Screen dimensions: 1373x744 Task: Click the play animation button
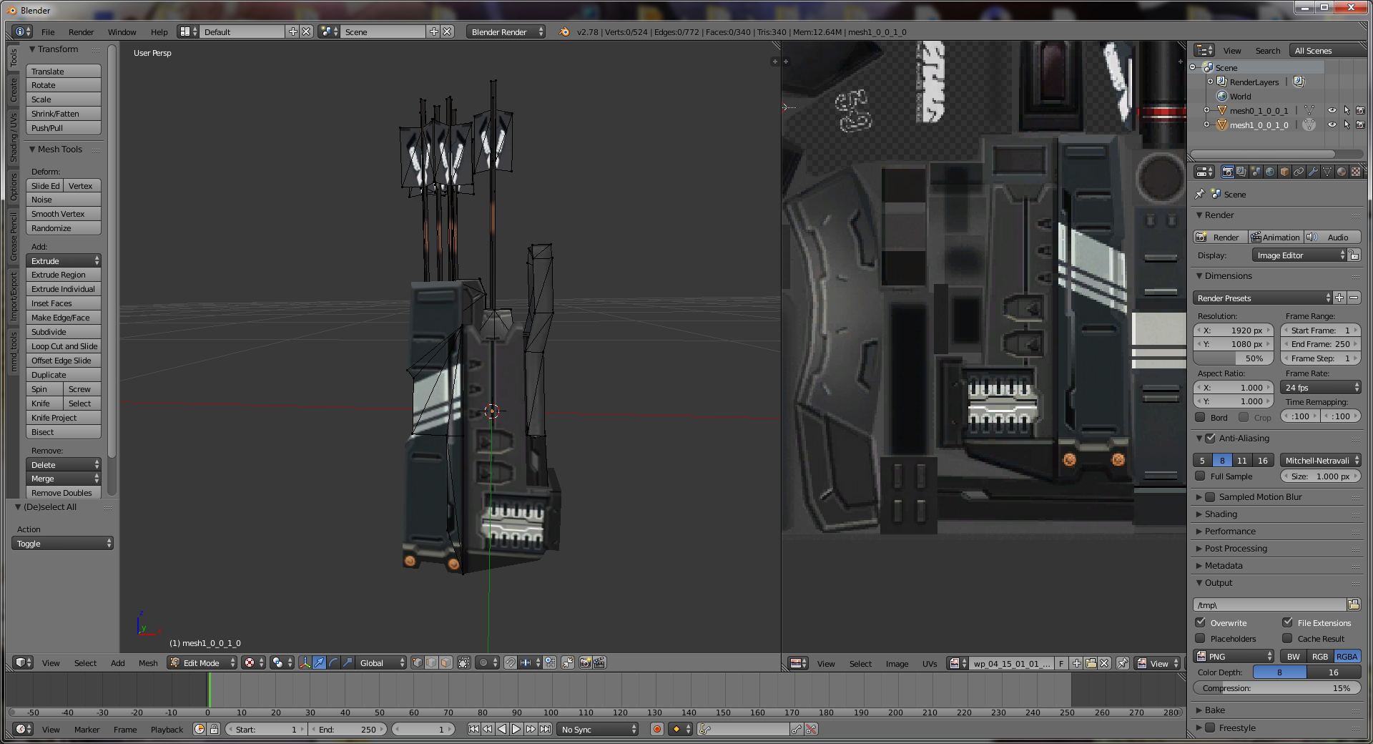(516, 729)
